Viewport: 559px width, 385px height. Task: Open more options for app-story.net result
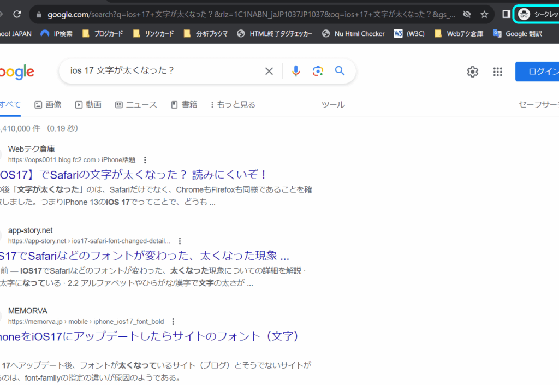coord(180,241)
